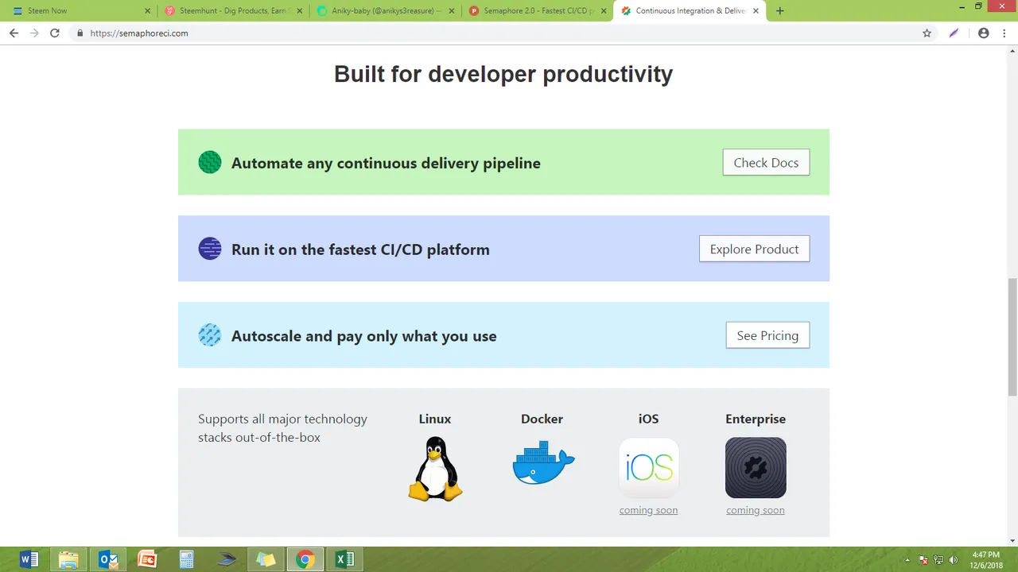Click the 'Supports all major technology' text

point(282,419)
